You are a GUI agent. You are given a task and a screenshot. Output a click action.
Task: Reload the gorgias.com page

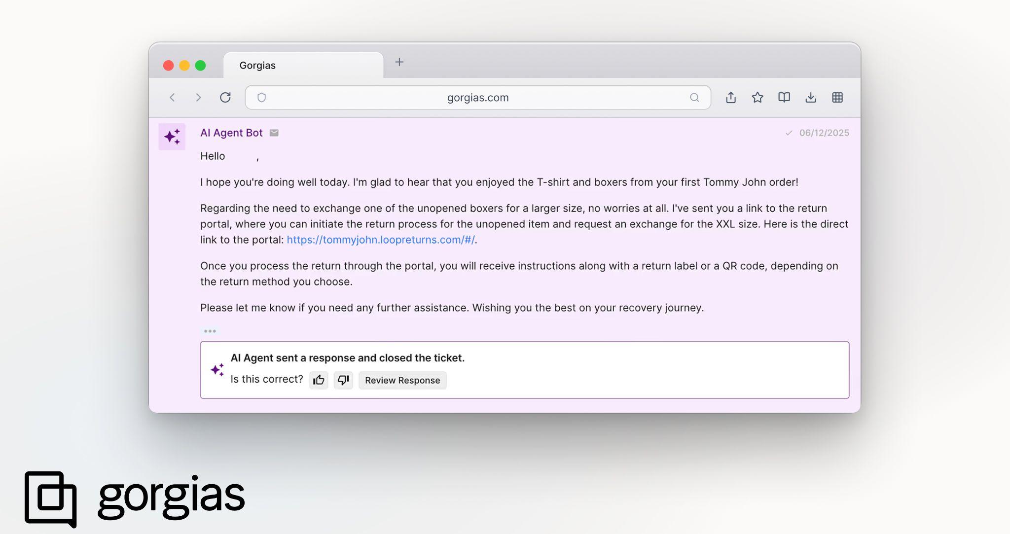tap(225, 97)
